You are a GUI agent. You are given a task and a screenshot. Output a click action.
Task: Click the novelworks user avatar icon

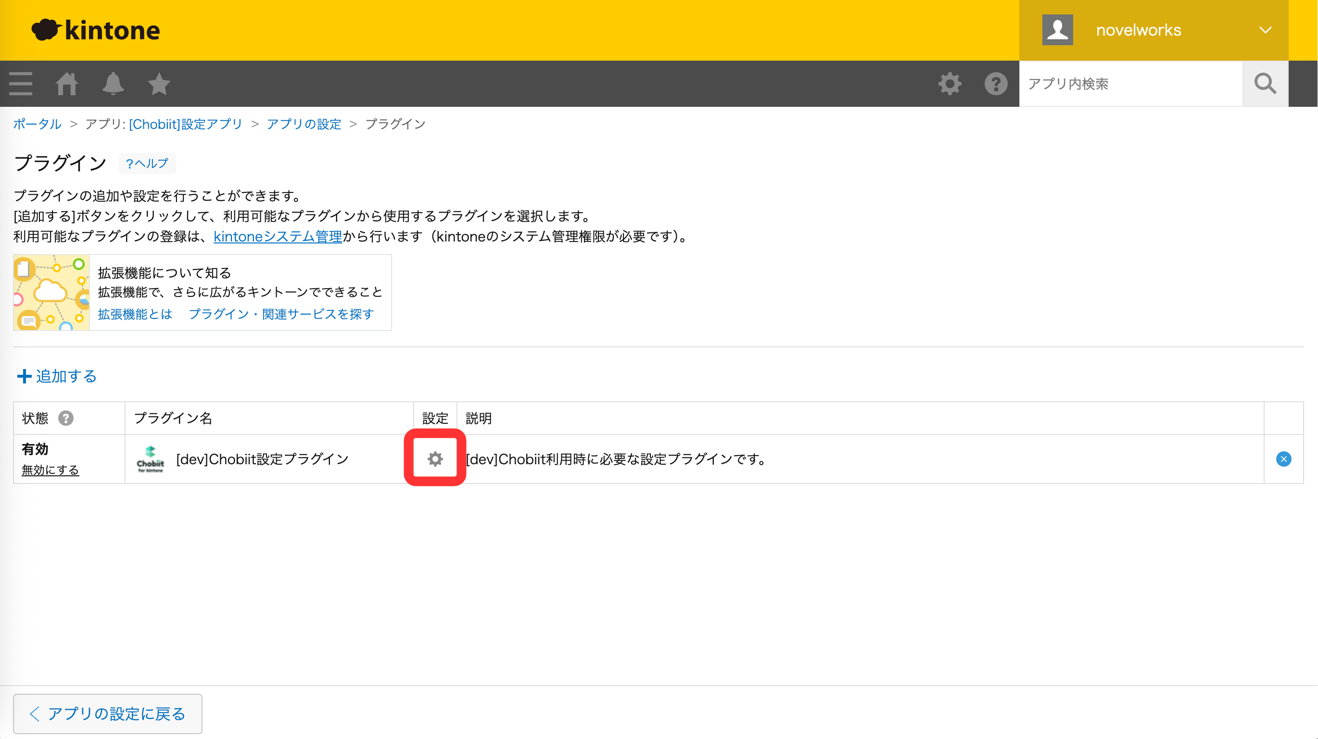[x=1058, y=30]
